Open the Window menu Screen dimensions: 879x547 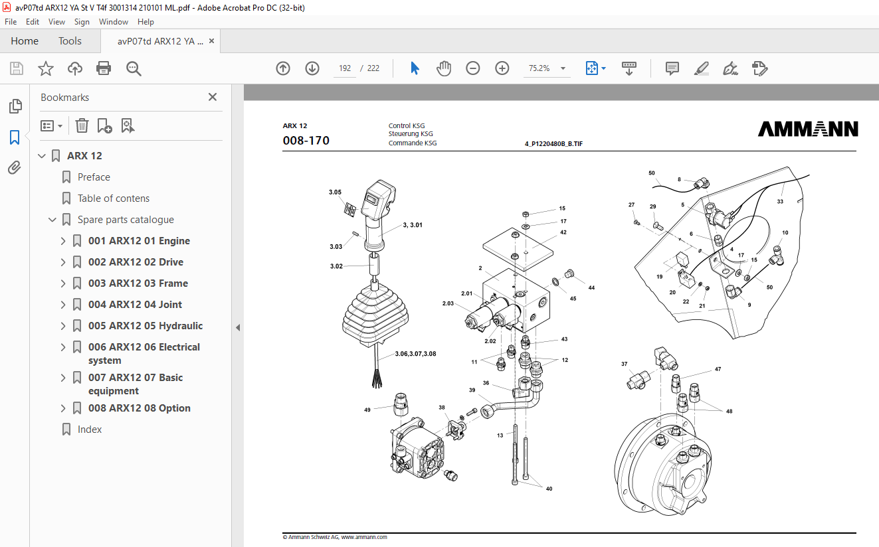tap(114, 22)
